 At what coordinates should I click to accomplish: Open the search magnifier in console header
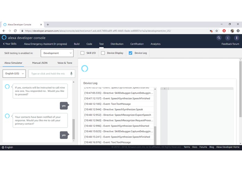pos(219,38)
